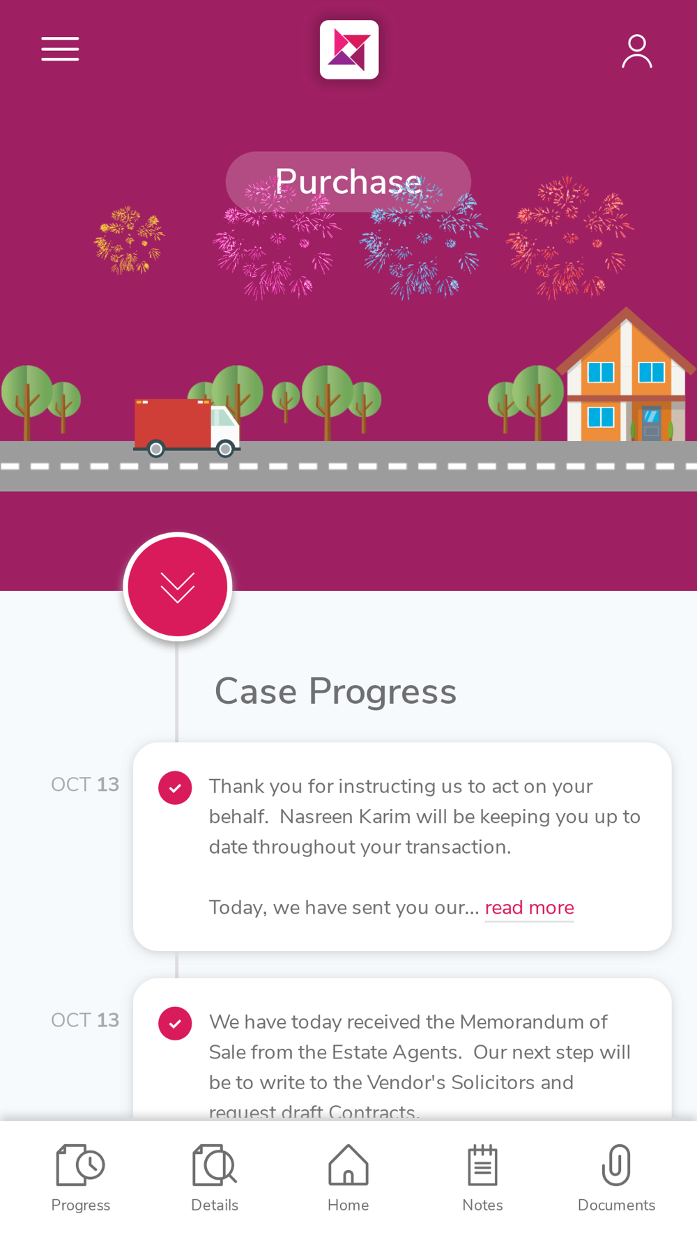Select the Documents label in bottom bar
The width and height of the screenshot is (697, 1239).
(616, 1205)
